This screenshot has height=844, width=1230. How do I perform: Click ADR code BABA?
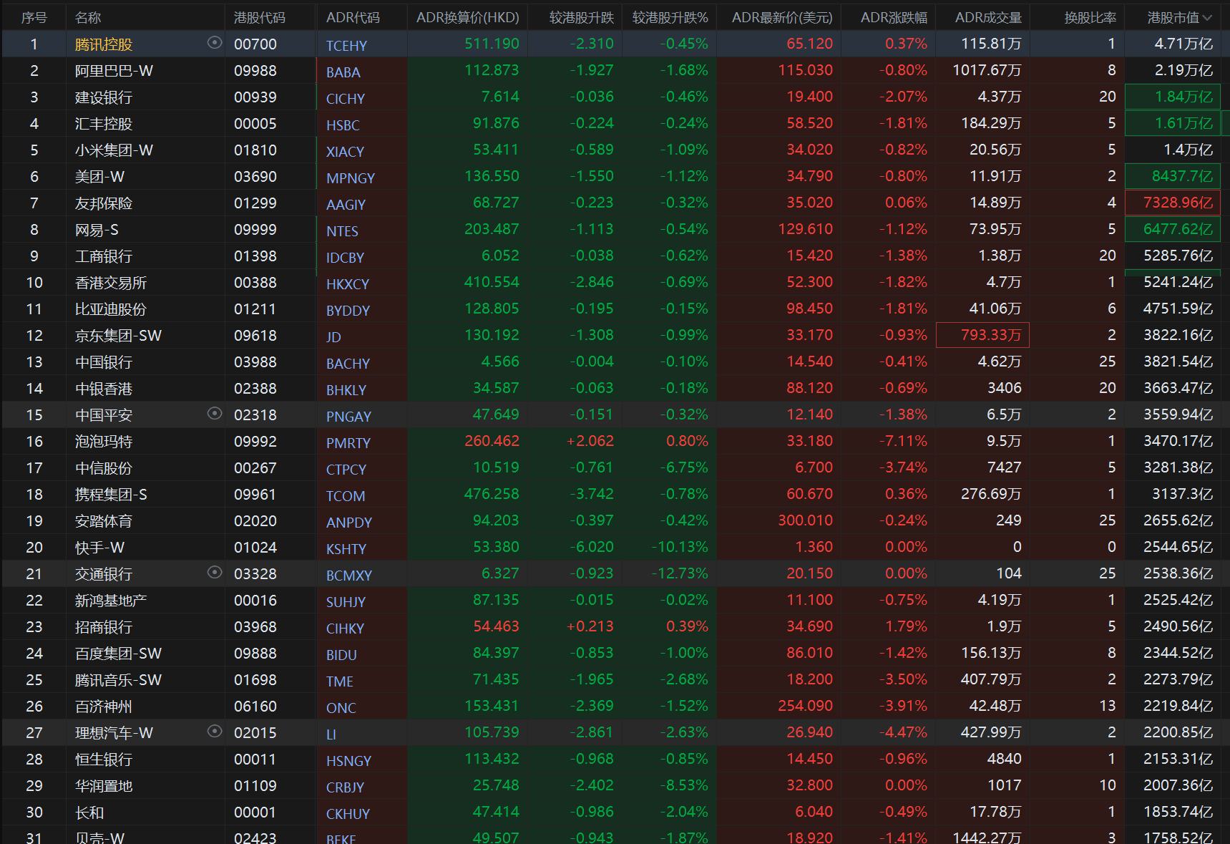click(x=343, y=72)
